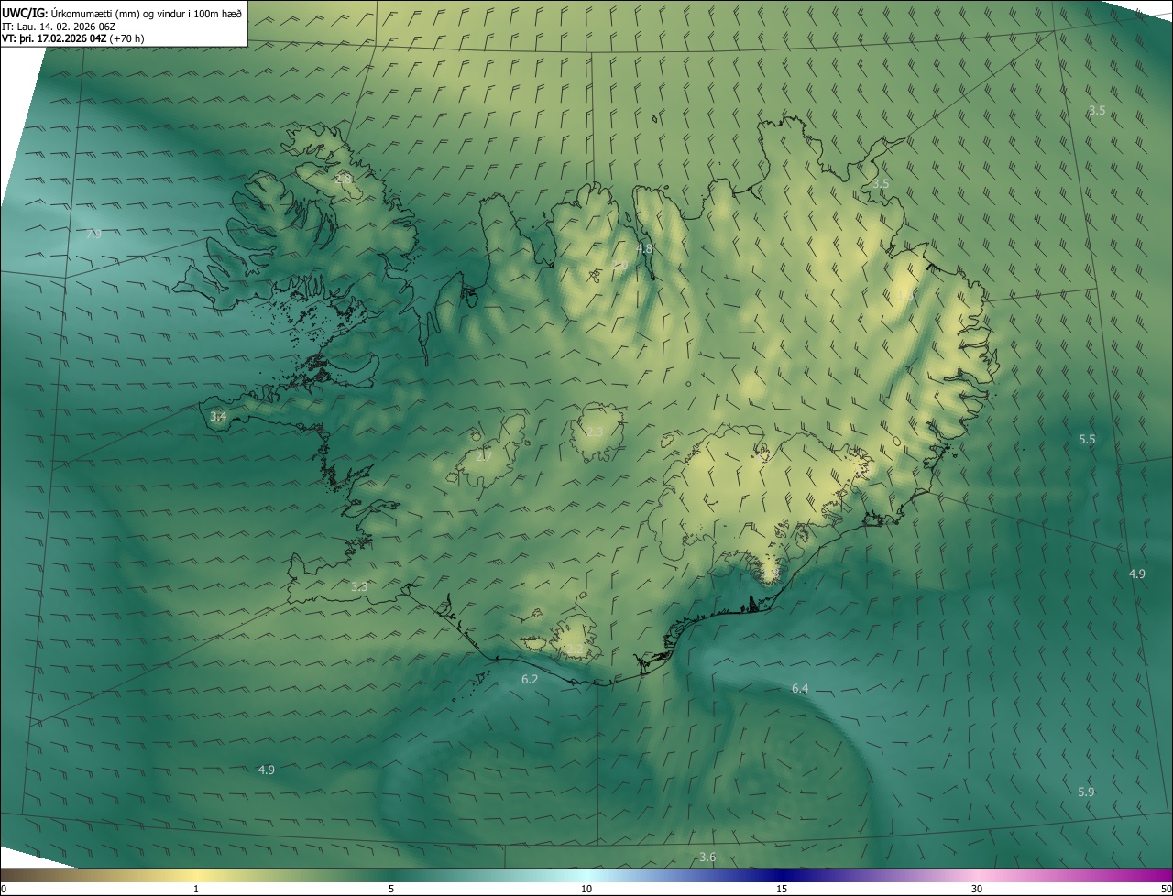Click the '3.4' value label on the map
This screenshot has width=1173, height=896.
click(x=218, y=416)
